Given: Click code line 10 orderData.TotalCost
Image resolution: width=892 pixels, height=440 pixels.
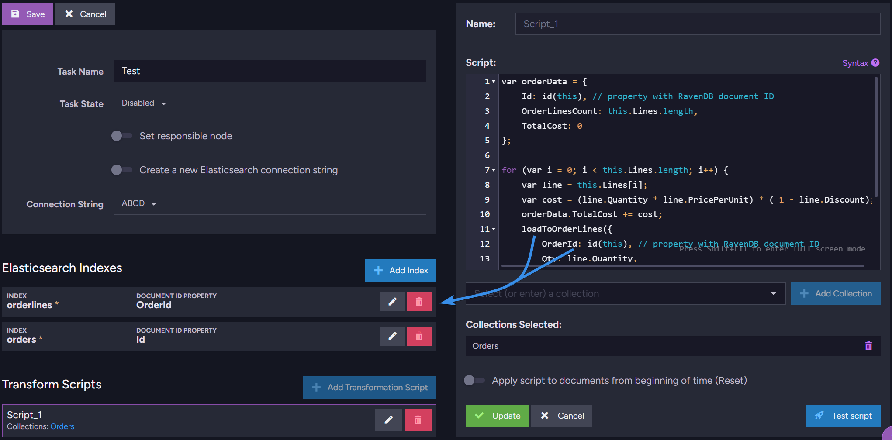Looking at the screenshot, I should tap(591, 214).
